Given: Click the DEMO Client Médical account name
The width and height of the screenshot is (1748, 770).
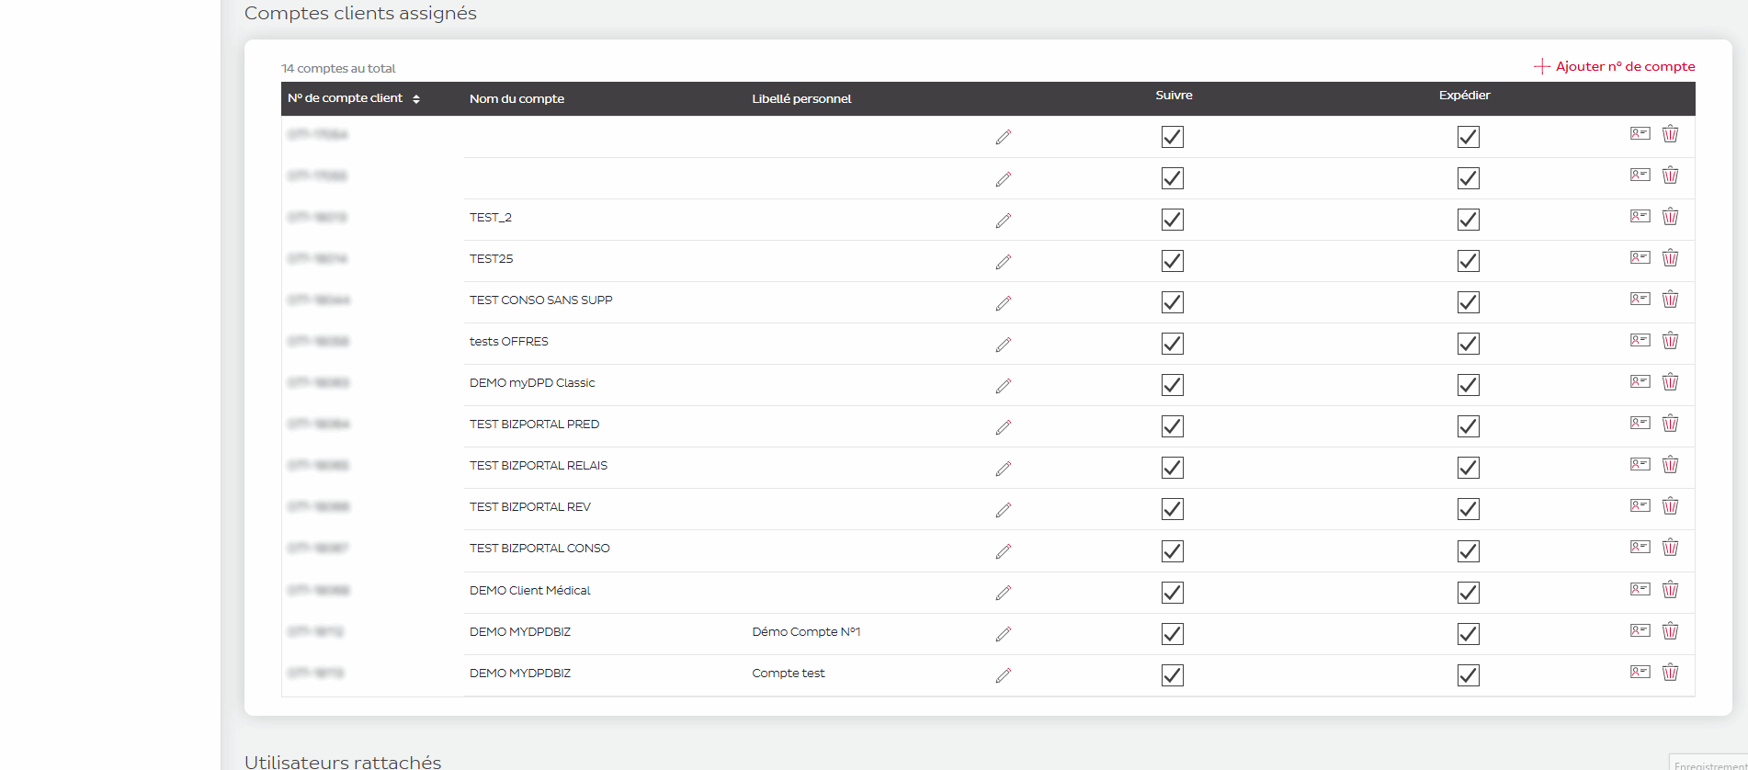Looking at the screenshot, I should tap(529, 591).
